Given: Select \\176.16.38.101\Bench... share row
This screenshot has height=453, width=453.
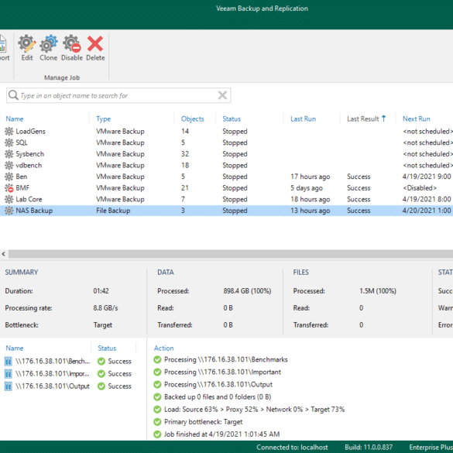Looking at the screenshot, I should click(x=53, y=361).
